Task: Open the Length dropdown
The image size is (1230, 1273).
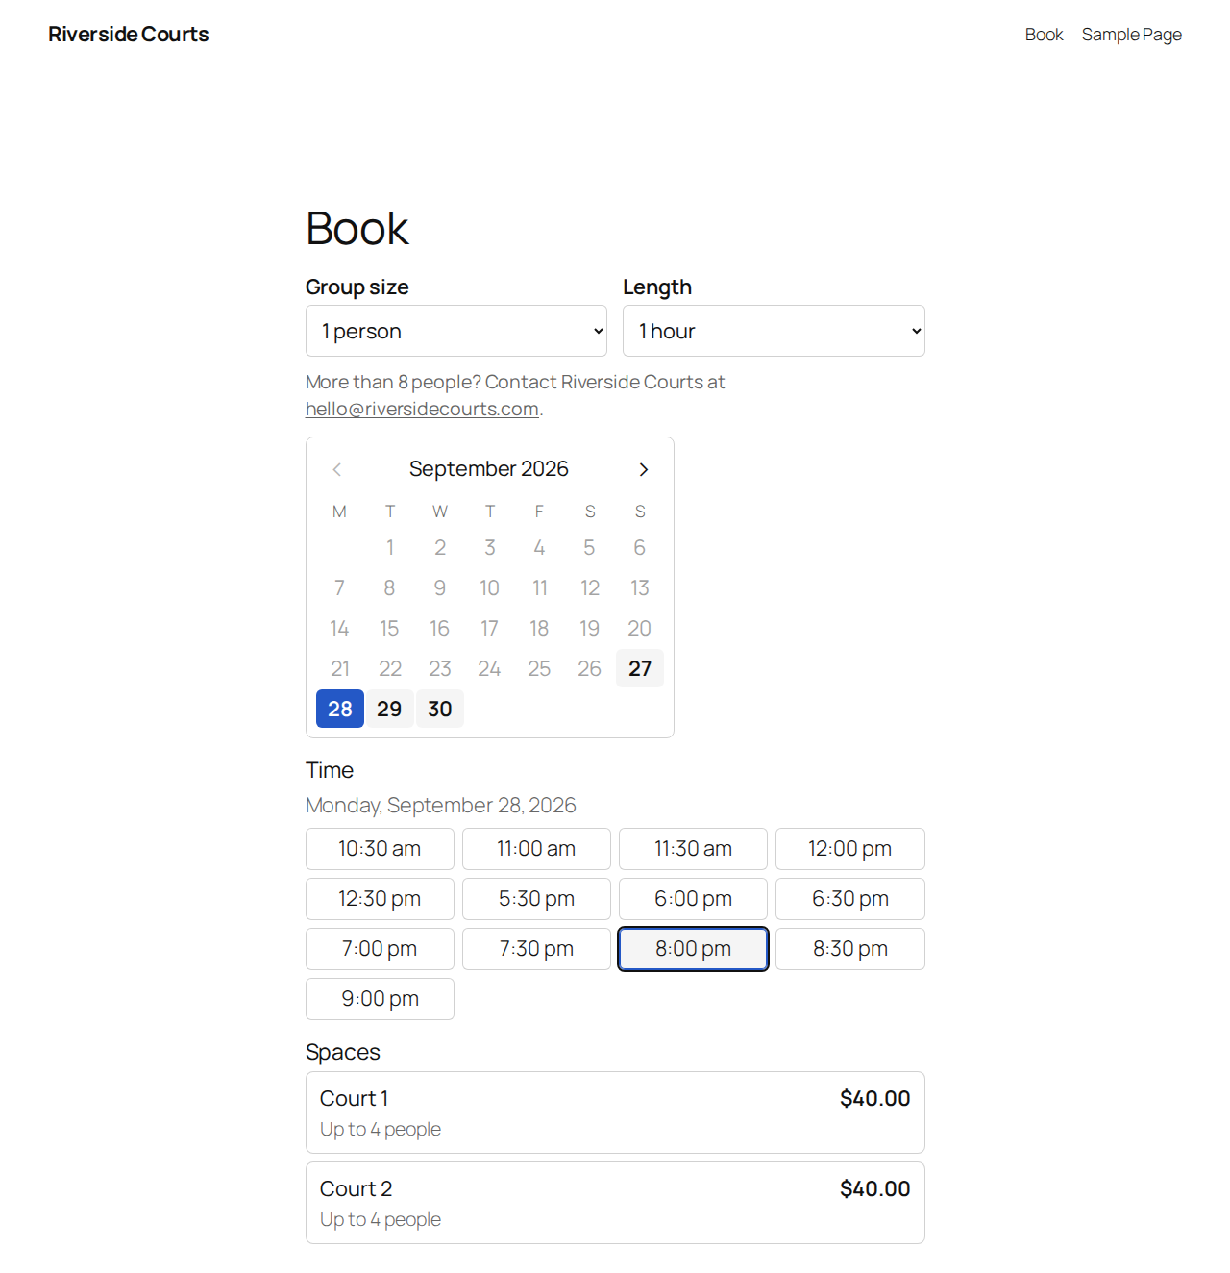Action: point(774,331)
